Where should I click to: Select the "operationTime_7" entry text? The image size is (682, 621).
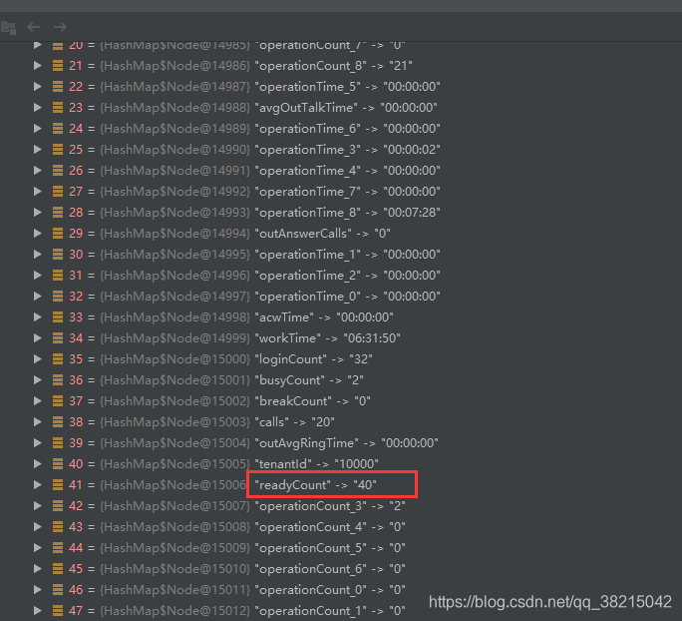(x=348, y=191)
